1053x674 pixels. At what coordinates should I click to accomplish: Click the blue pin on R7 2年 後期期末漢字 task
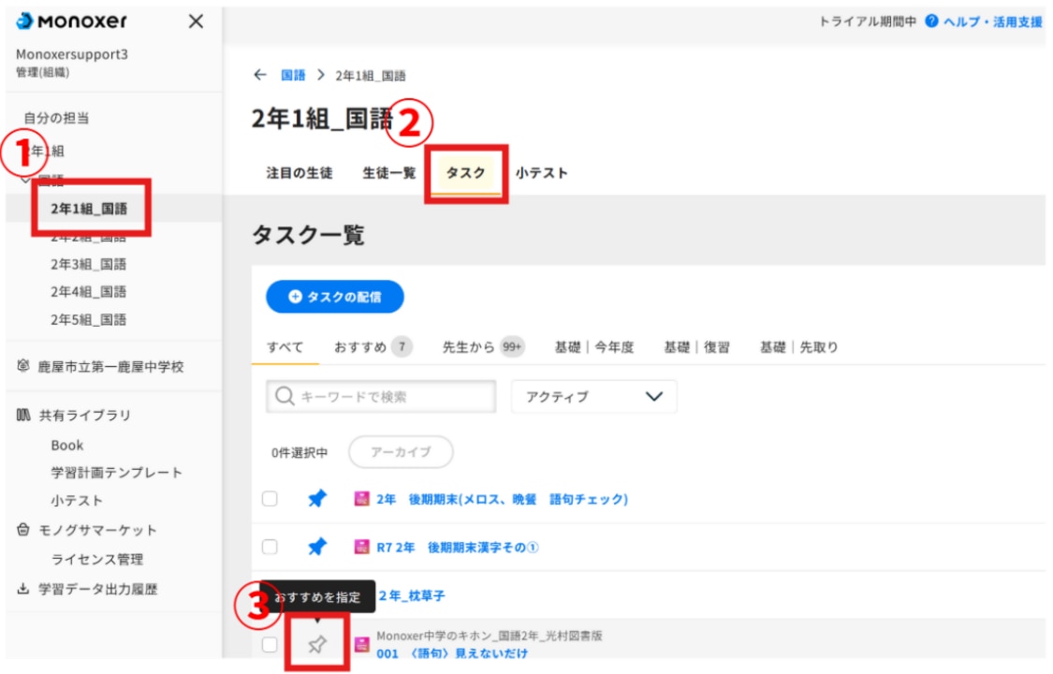click(317, 546)
